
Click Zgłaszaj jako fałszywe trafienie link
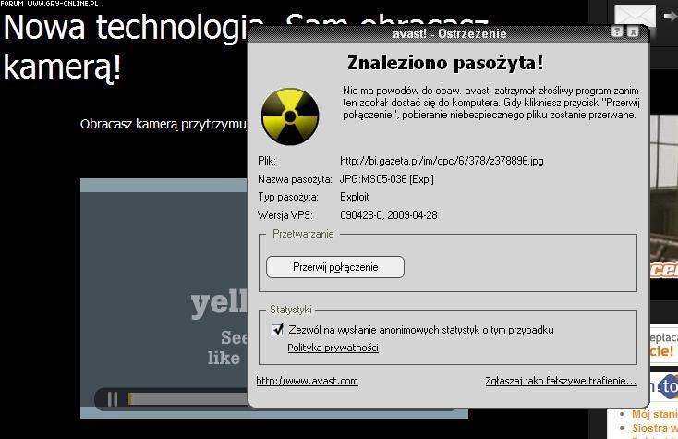pyautogui.click(x=561, y=381)
